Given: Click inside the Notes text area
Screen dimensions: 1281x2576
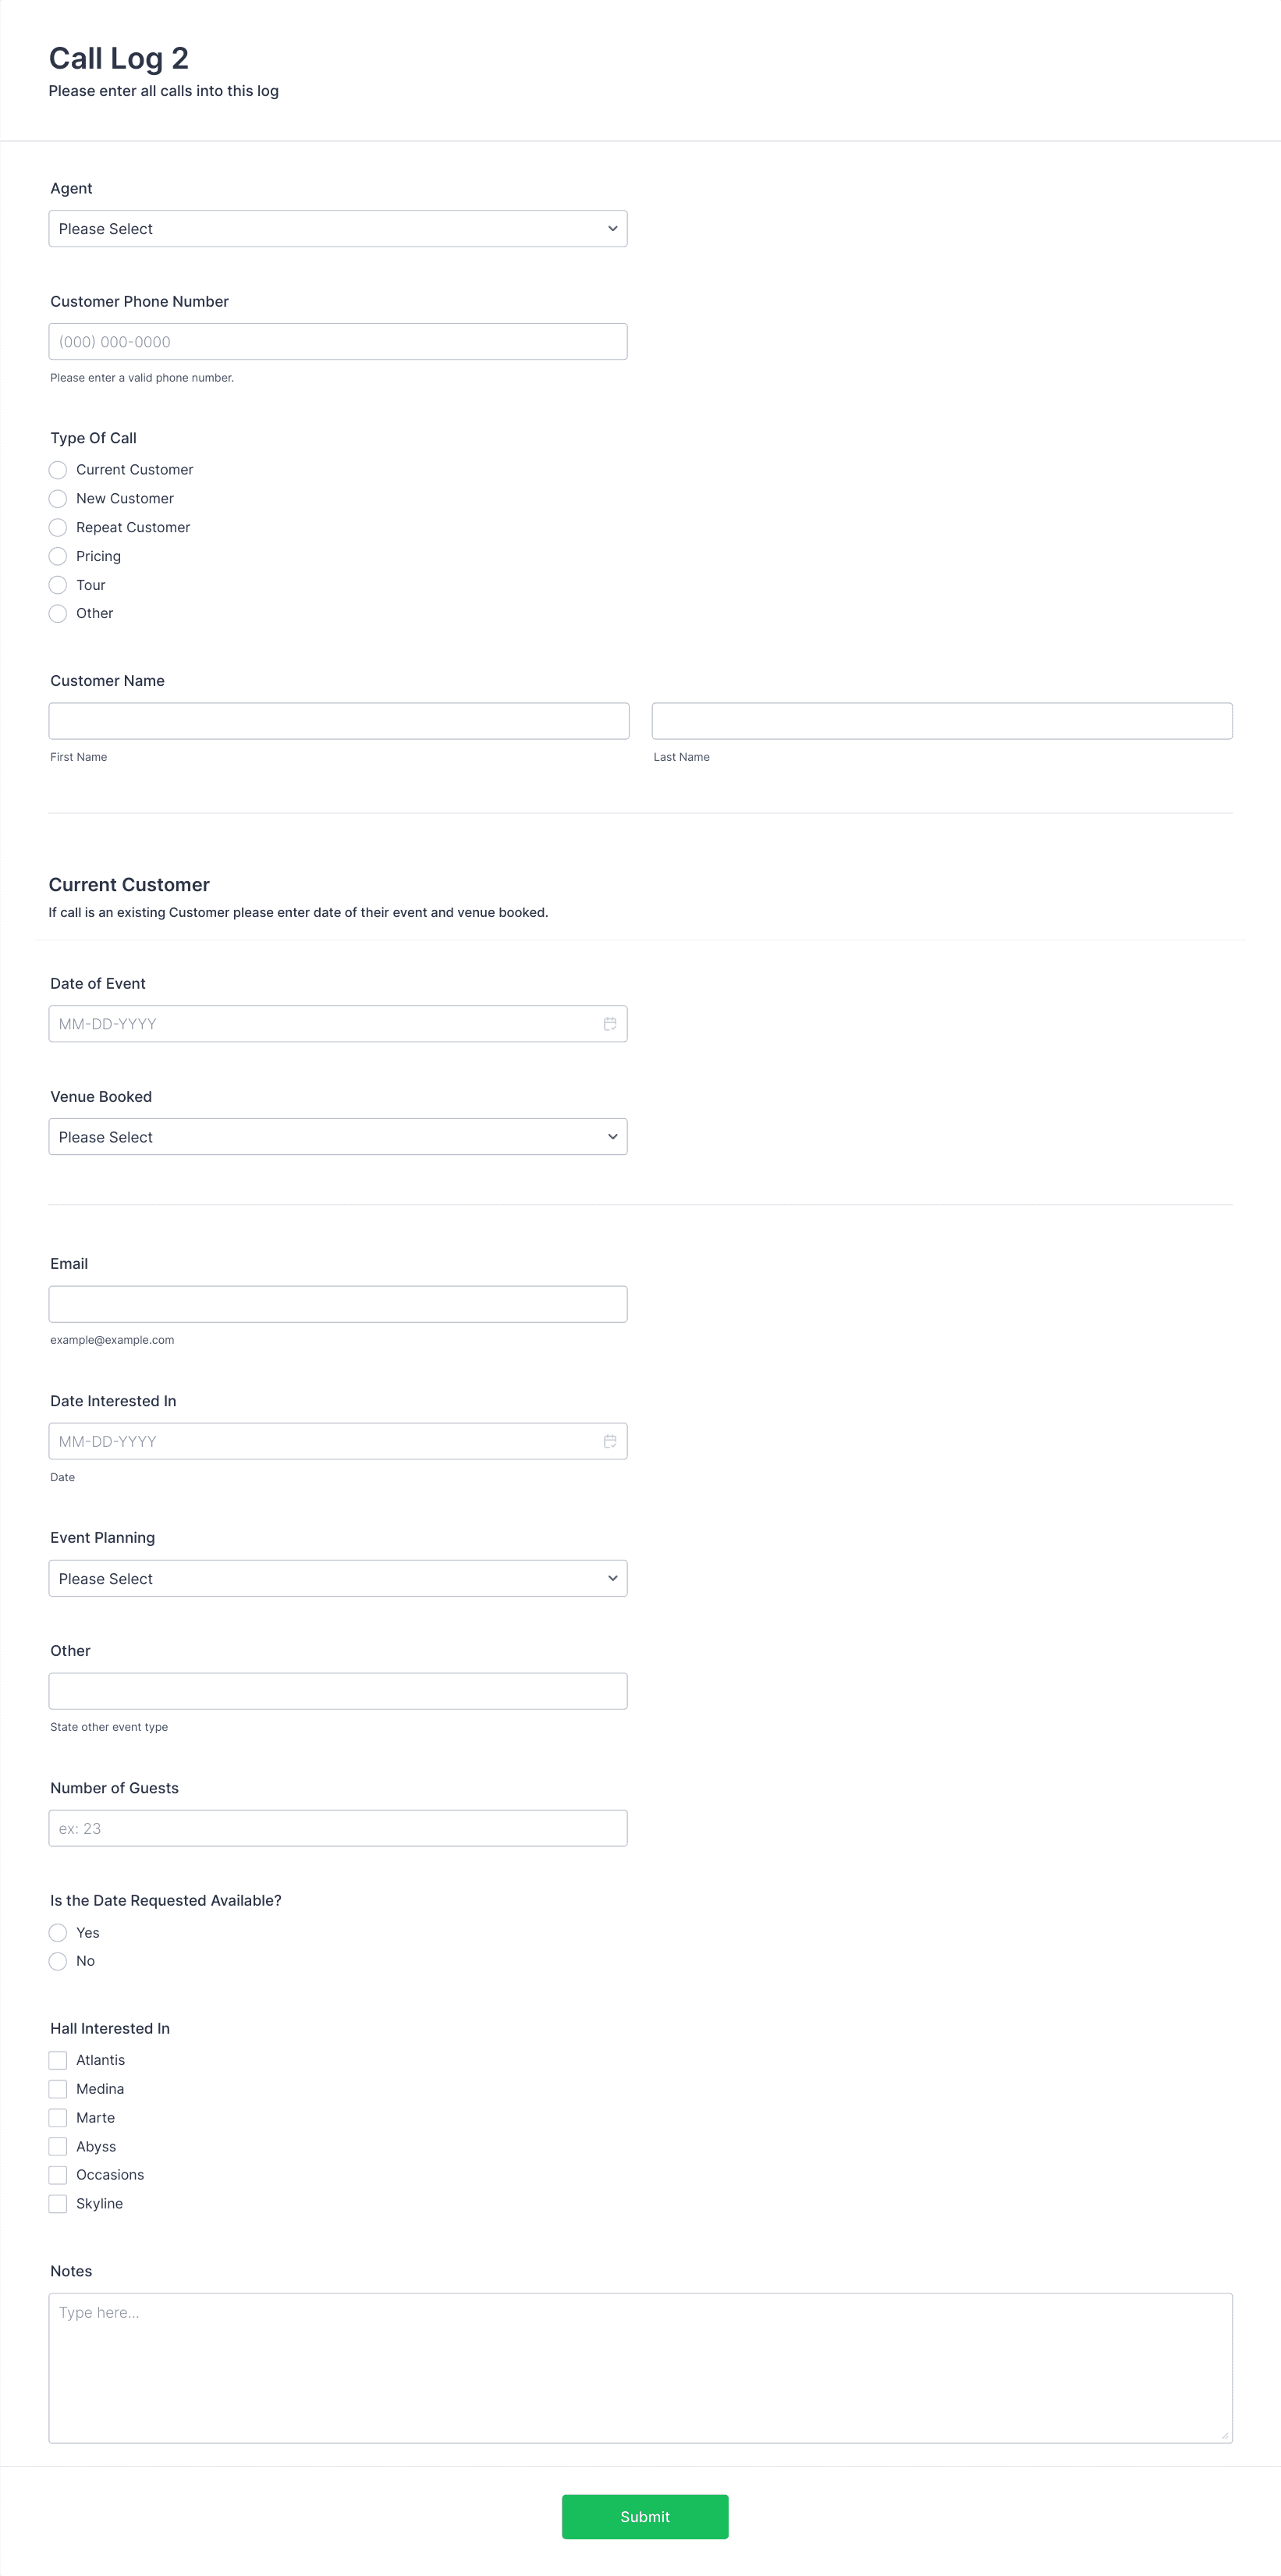Looking at the screenshot, I should pos(641,2368).
